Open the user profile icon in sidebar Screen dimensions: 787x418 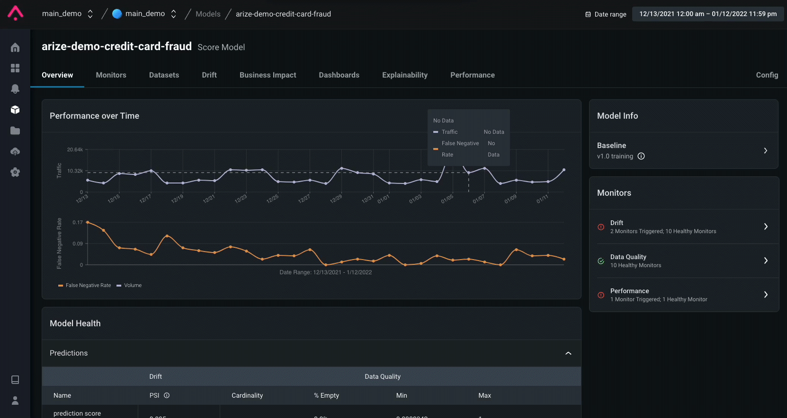(x=15, y=401)
